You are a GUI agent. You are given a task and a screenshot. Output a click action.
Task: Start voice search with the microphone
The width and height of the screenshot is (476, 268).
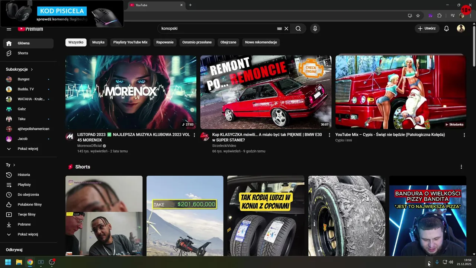coord(315,28)
